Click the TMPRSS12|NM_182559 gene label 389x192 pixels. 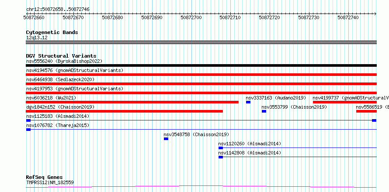50,182
